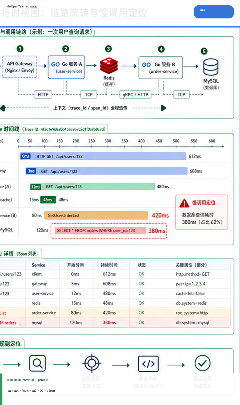Select the green 12ms GET /api/users/123 bar
Image resolution: width=240 pixels, height=405 pixels.
(x=92, y=187)
